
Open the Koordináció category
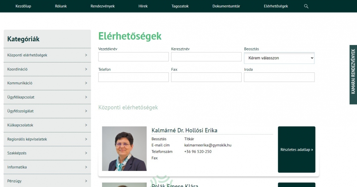47,69
